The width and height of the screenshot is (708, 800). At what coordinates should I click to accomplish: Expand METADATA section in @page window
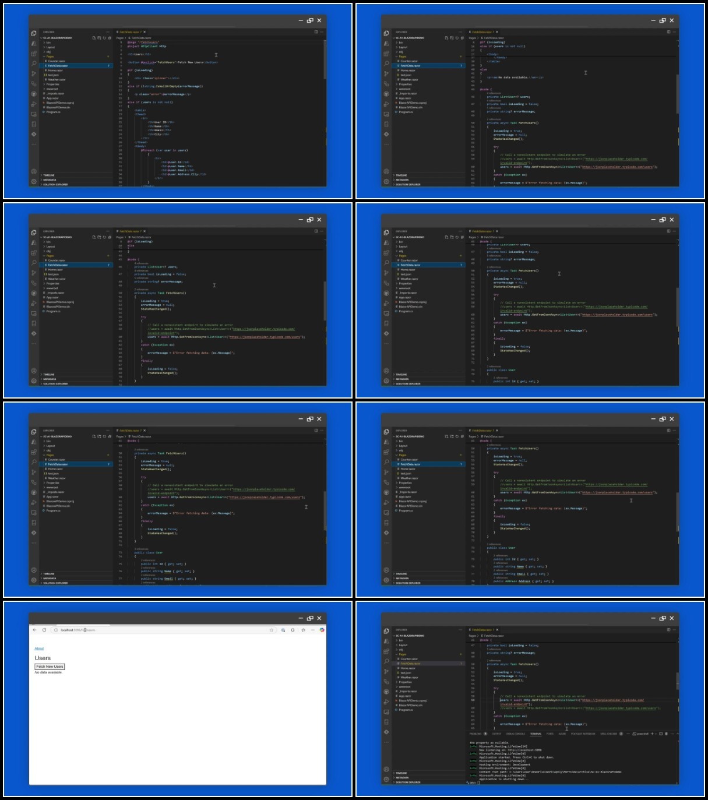tap(76, 179)
